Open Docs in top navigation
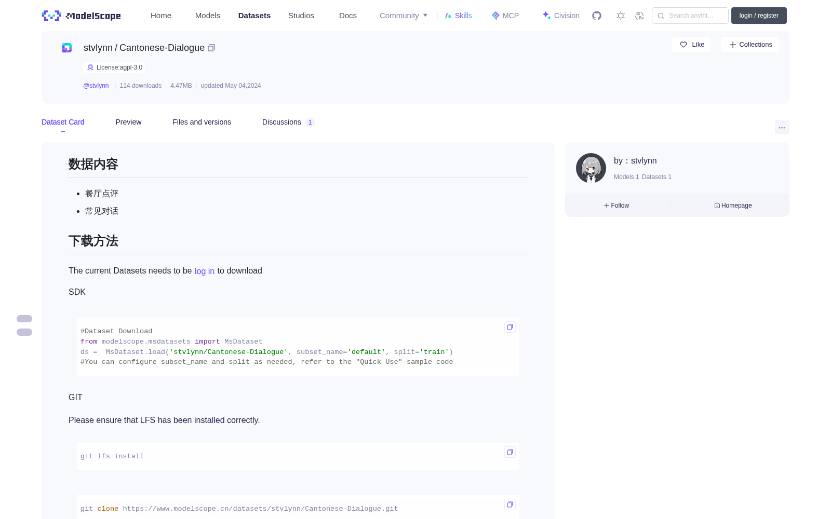The image size is (831, 519). 348,16
